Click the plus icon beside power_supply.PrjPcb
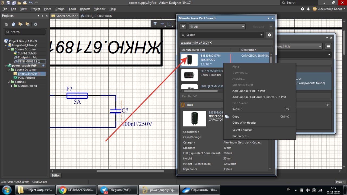This screenshot has height=195, width=347. (x=43, y=66)
